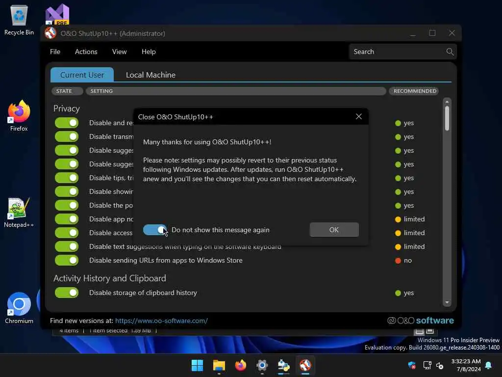Open Firefox desktop shortcut
Viewport: 502px width, 377px height.
(x=19, y=116)
